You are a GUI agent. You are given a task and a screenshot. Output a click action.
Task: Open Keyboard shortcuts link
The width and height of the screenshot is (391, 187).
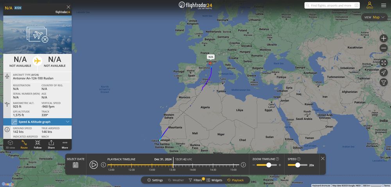[x=321, y=185]
